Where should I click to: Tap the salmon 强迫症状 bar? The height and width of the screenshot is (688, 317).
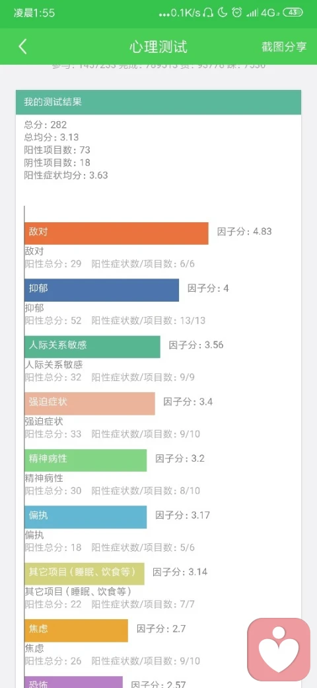click(x=90, y=404)
